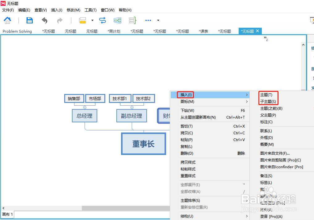Collapse the branch above 总经理
The image size is (314, 220).
tap(85, 107)
